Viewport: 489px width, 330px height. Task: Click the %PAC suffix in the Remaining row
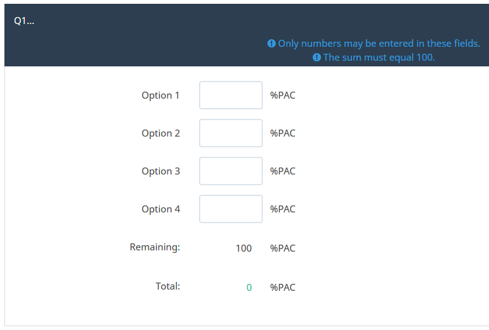(x=282, y=248)
